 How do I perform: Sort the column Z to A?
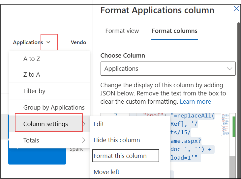coord(32,75)
